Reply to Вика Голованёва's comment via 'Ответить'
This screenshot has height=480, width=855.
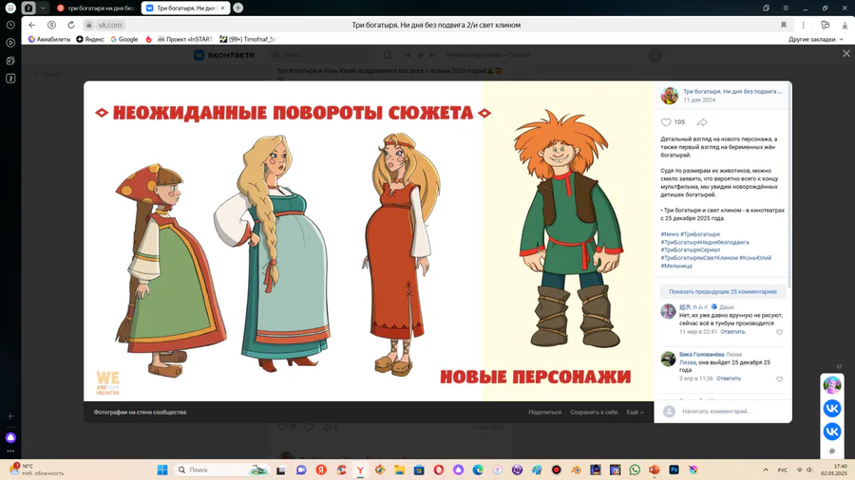(729, 378)
